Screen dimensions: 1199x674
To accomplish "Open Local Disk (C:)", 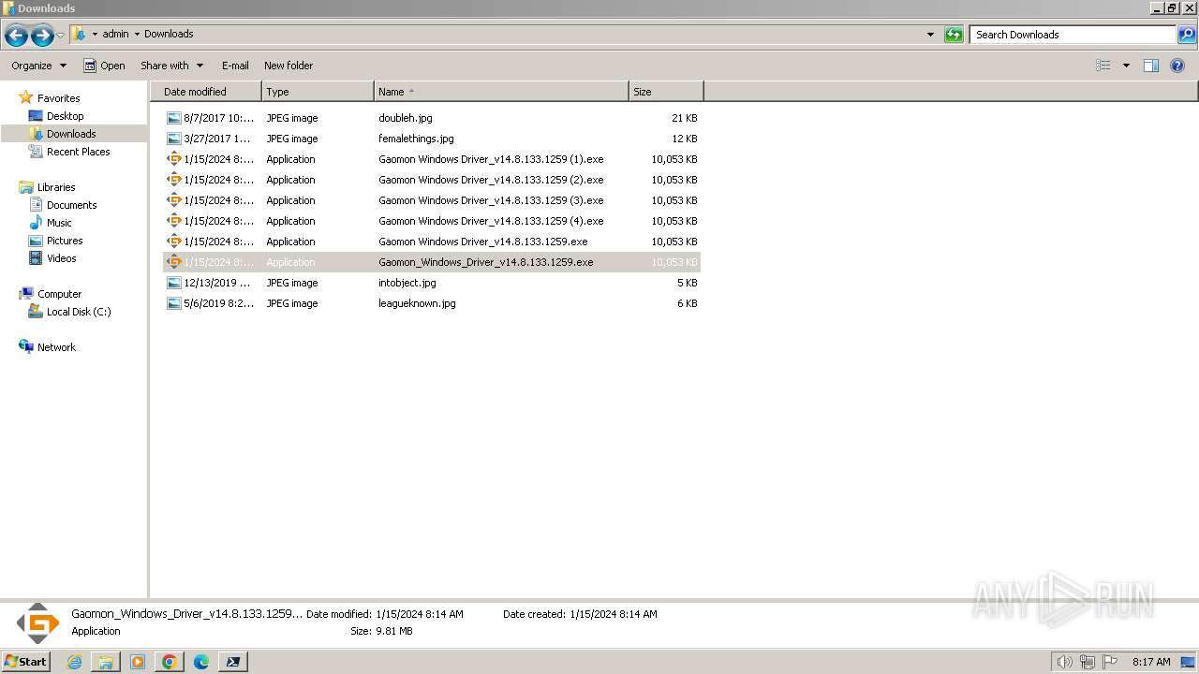I will coord(79,312).
